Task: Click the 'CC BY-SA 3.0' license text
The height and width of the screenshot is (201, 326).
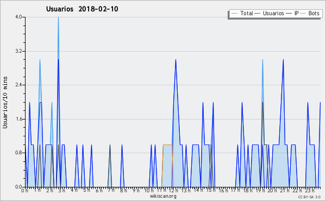Action: pyautogui.click(x=309, y=197)
